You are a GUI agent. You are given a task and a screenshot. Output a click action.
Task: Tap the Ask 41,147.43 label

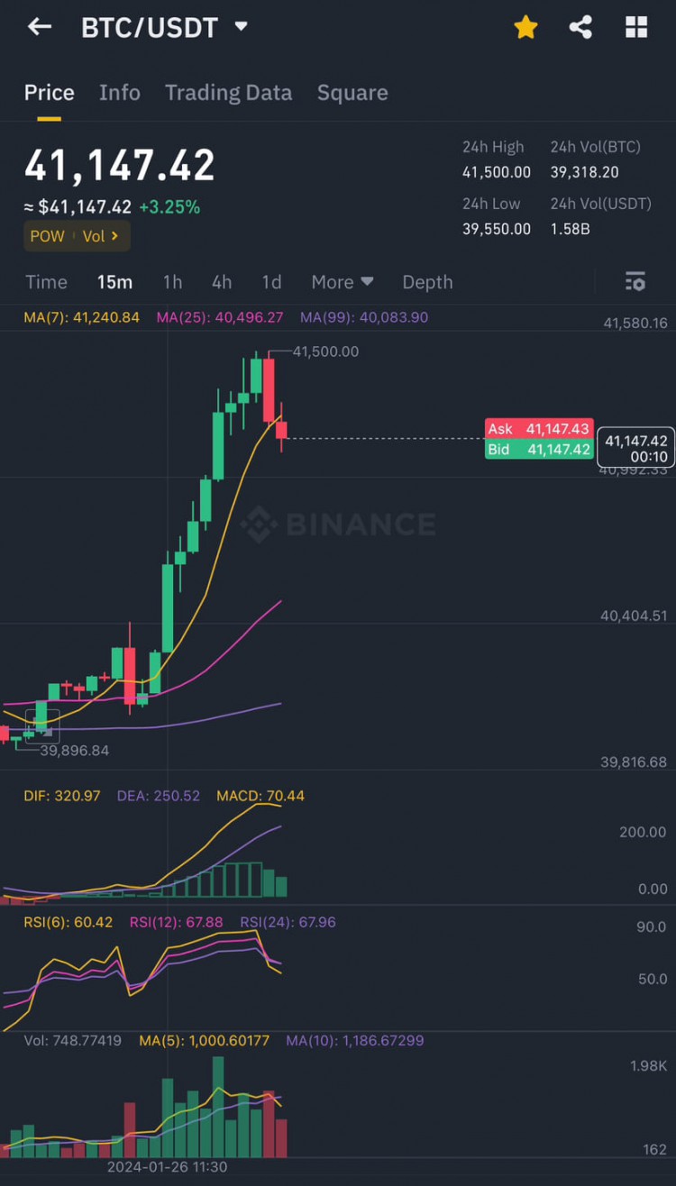point(539,430)
